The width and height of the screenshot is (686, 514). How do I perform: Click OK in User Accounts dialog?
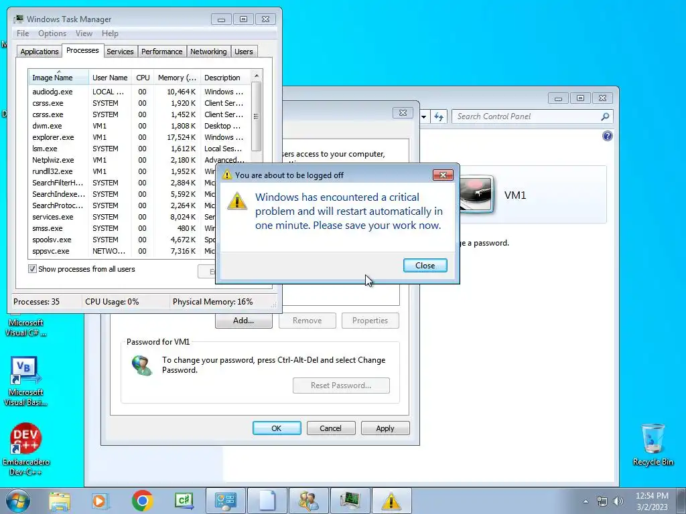click(277, 428)
